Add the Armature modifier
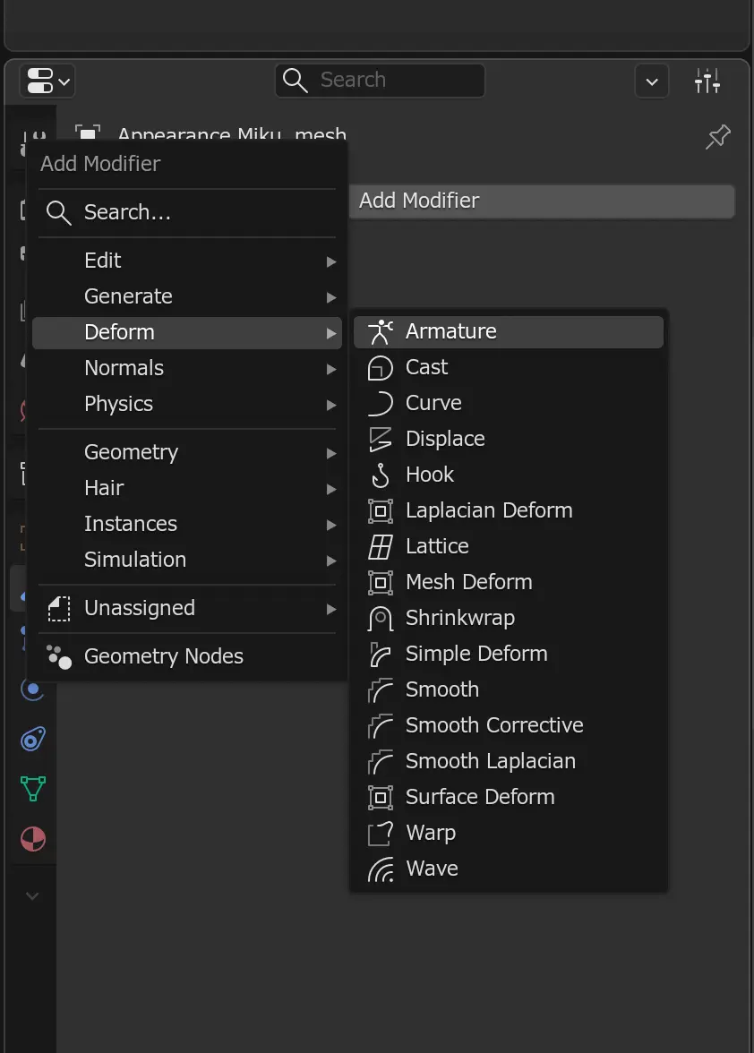The height and width of the screenshot is (1053, 754). click(x=509, y=331)
